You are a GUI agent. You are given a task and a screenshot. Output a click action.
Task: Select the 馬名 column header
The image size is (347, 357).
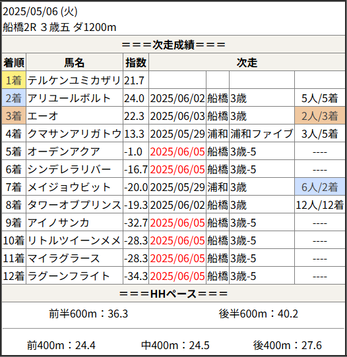(x=75, y=63)
